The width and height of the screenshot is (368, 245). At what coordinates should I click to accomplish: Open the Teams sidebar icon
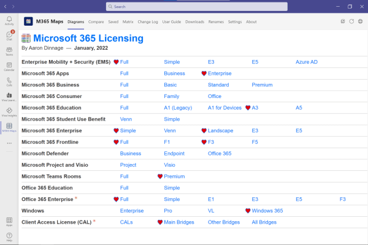coord(9,51)
